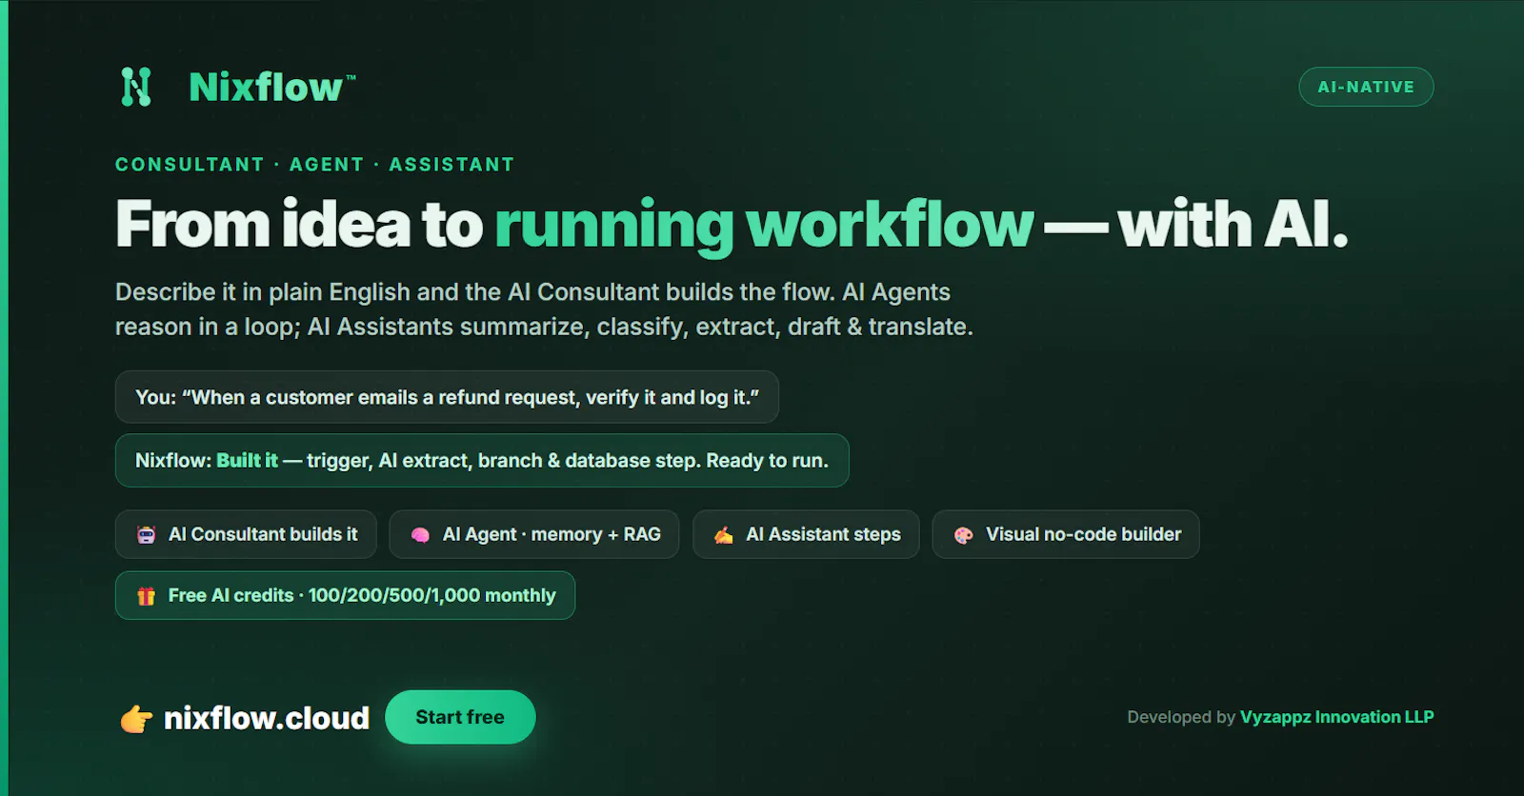The height and width of the screenshot is (796, 1524).
Task: Click the Start free button
Action: [x=460, y=717]
